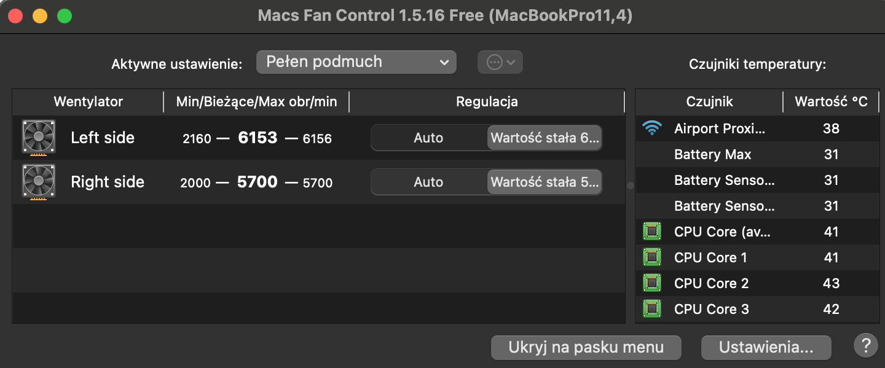
Task: Choose constant value for Left side fan
Action: [545, 138]
